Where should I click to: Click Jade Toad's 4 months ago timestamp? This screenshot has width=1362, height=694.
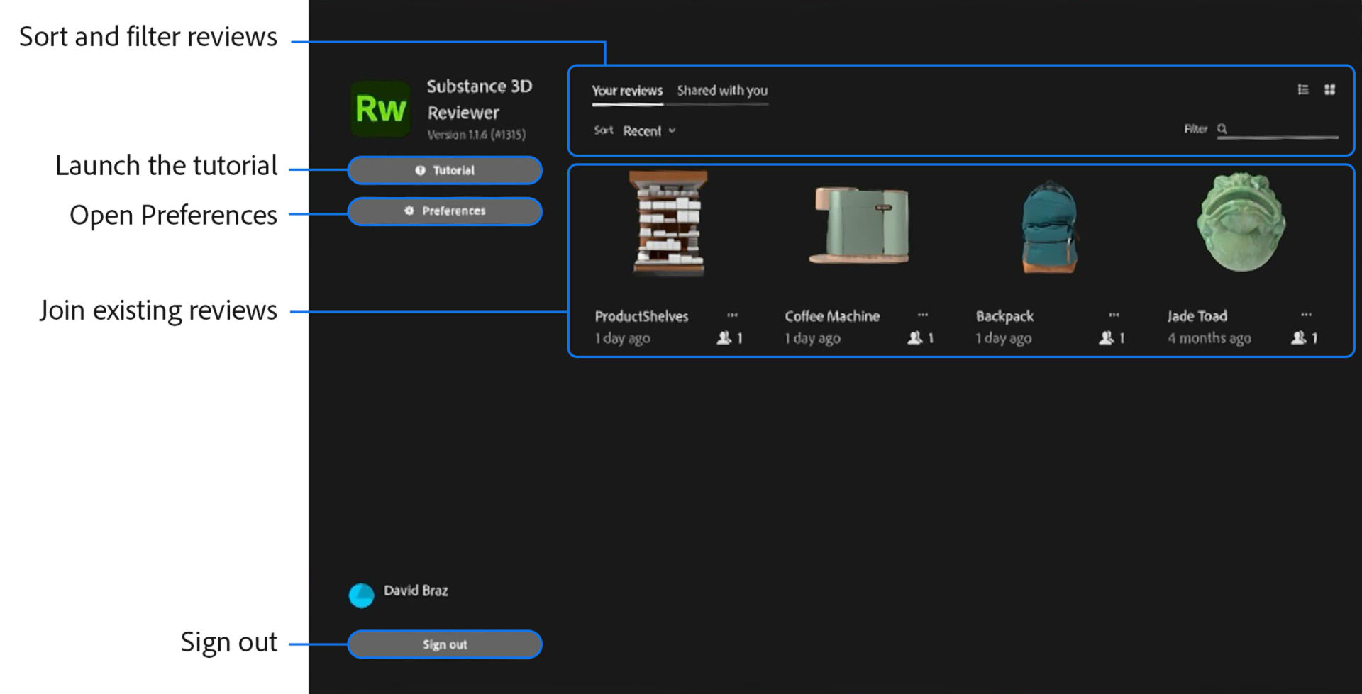tap(1209, 339)
